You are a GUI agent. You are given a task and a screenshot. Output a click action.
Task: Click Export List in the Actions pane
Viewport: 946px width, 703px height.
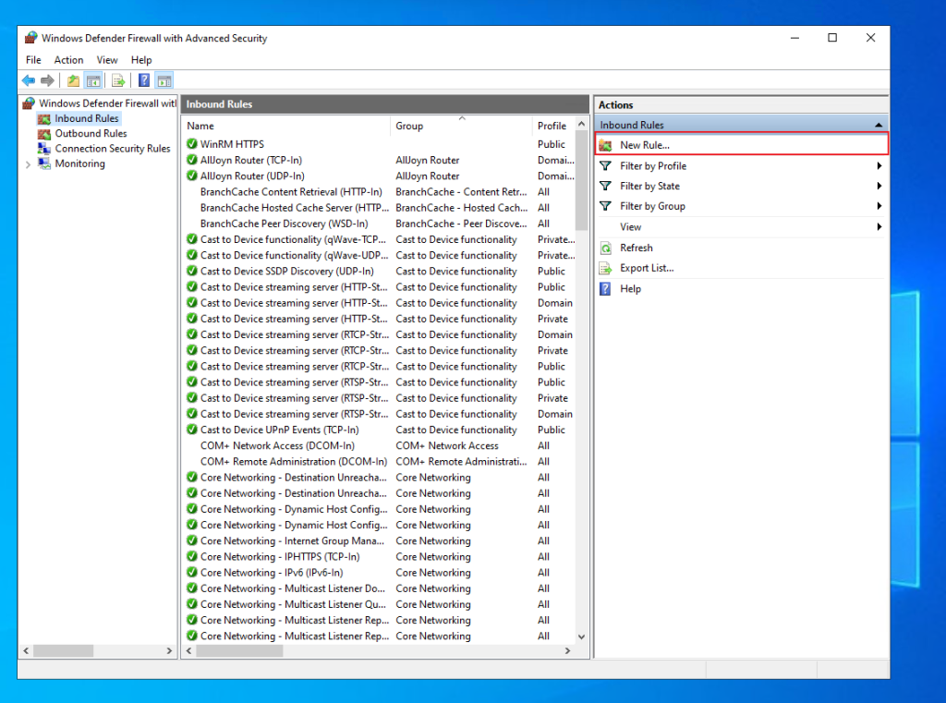(648, 268)
